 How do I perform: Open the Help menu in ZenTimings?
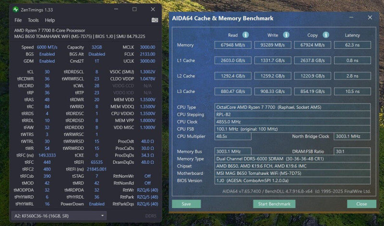pyautogui.click(x=50, y=20)
